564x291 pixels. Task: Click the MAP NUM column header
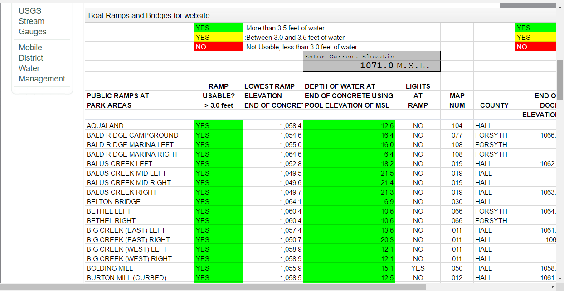click(x=457, y=100)
